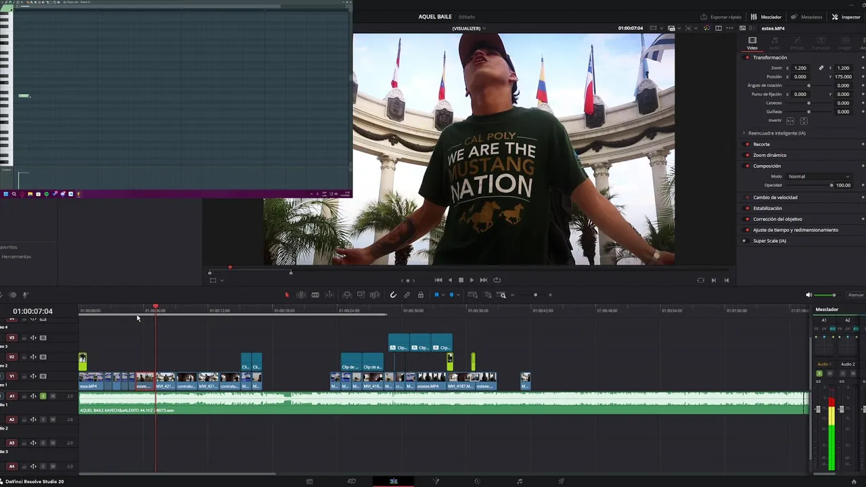Toggle Composición section enable switch
The height and width of the screenshot is (487, 866).
coord(747,166)
